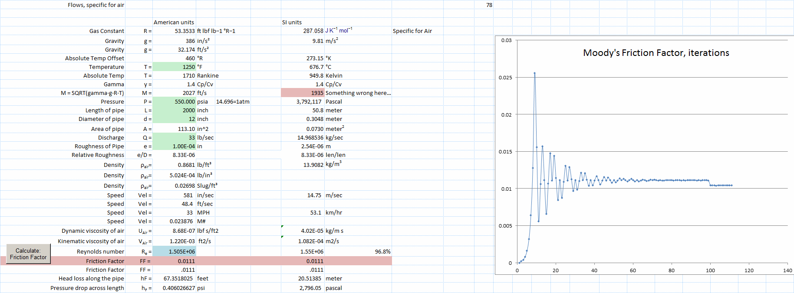Click the Head loss value 67.3518025
794x293 pixels.
coord(175,278)
